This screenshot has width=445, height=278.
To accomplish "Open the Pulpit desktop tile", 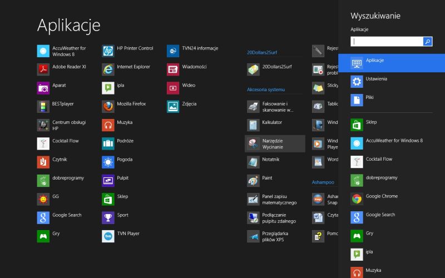I will [x=115, y=181].
